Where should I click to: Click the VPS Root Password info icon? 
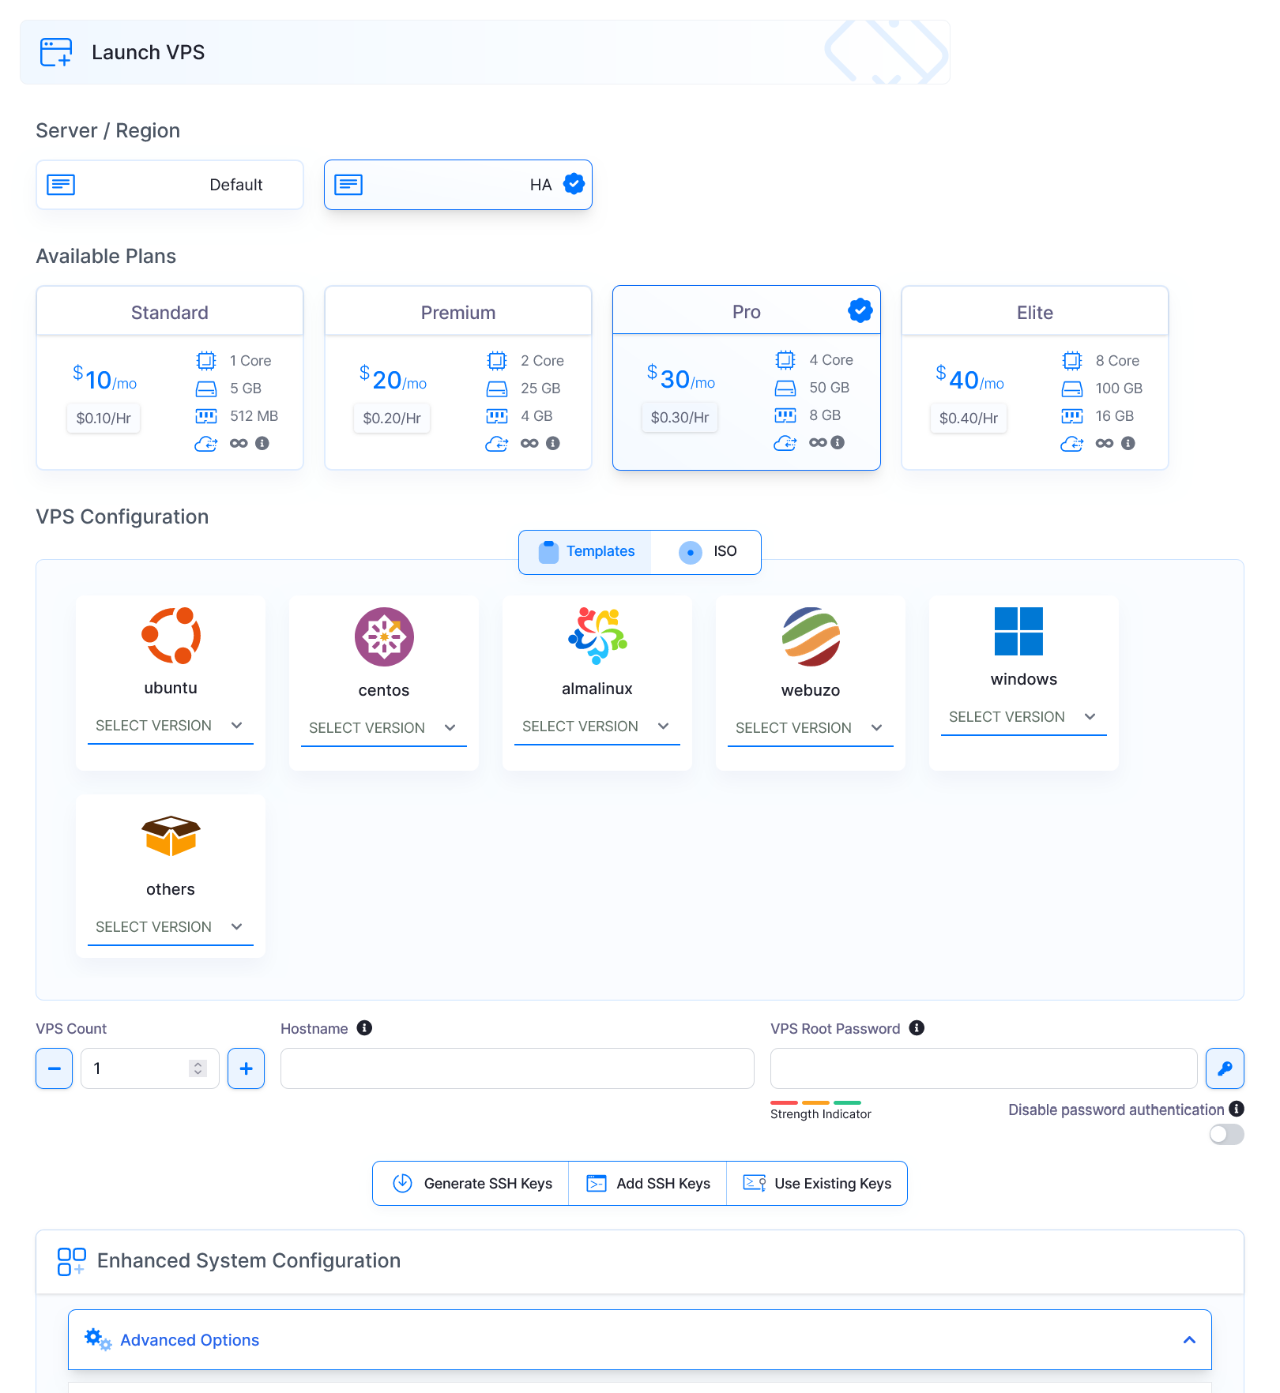[917, 1027]
